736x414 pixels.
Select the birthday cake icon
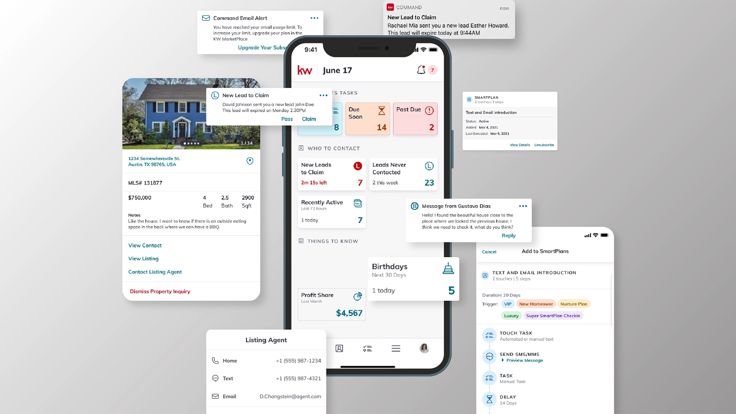pos(448,269)
